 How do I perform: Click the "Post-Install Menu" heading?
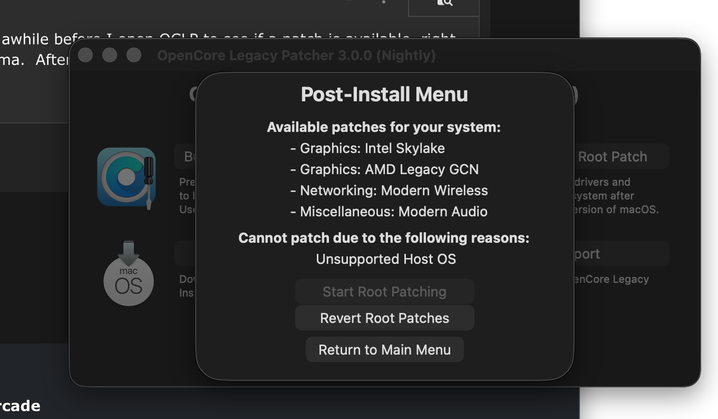click(x=384, y=94)
